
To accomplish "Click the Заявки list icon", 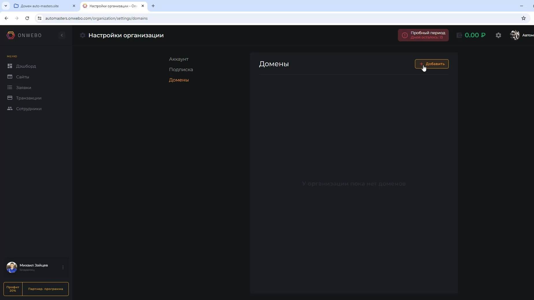I will [x=10, y=87].
